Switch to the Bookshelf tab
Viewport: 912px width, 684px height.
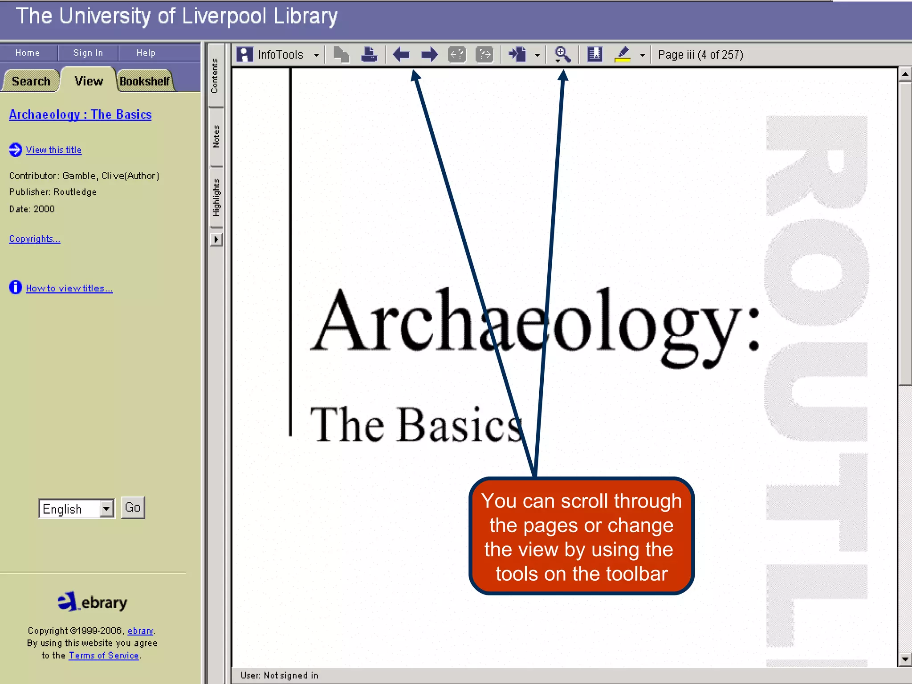coord(145,81)
